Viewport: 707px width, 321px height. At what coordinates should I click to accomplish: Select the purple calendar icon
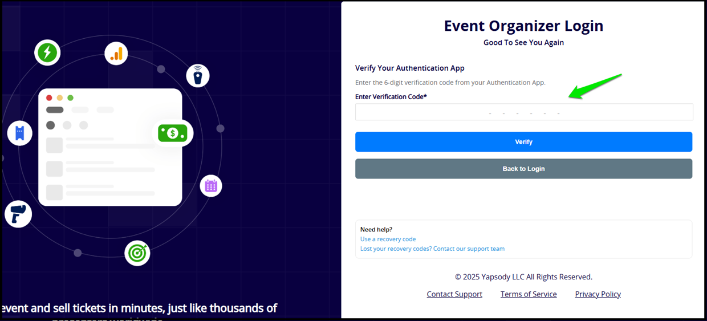tap(211, 186)
